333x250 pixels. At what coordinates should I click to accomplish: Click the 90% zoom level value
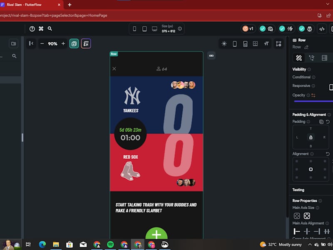point(52,44)
